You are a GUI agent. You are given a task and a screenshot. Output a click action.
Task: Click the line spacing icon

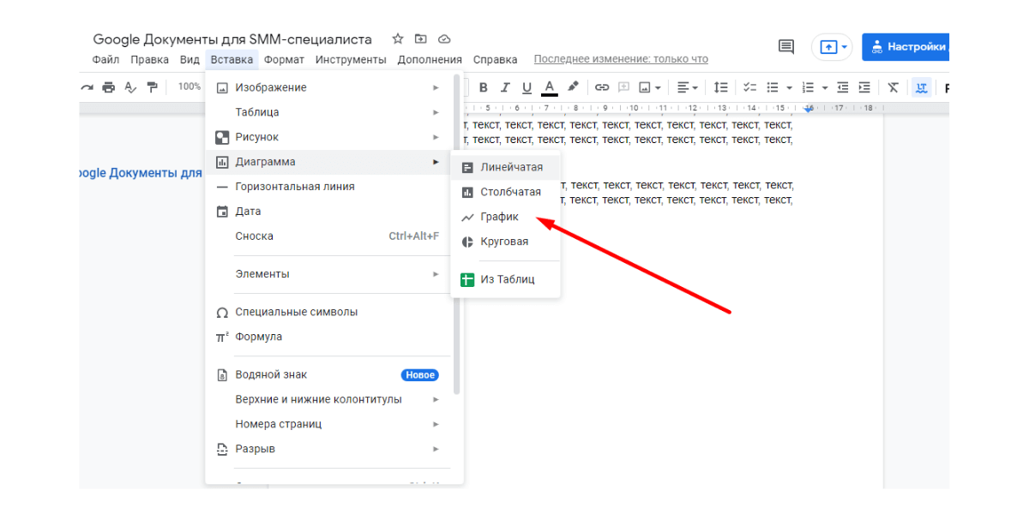tap(721, 87)
